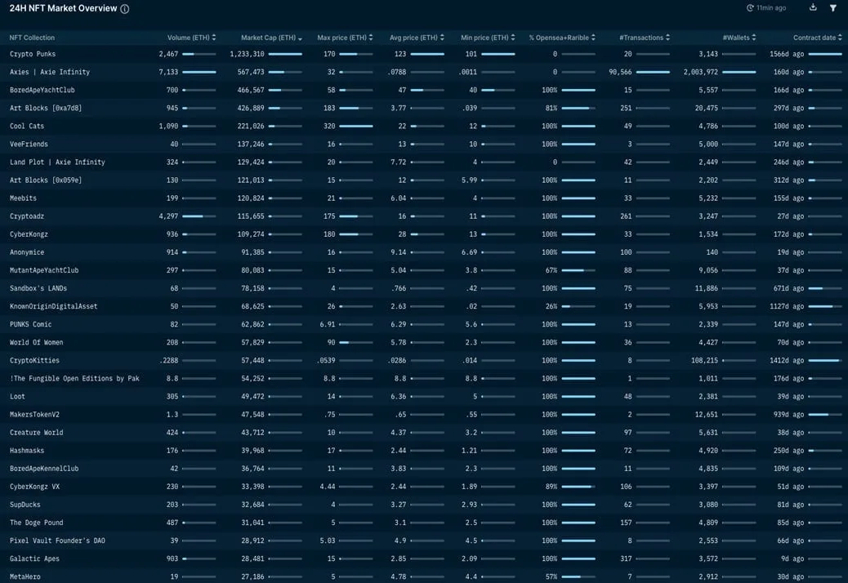Open the BoredApeYachtClub collection
This screenshot has height=583, width=848.
click(x=42, y=91)
